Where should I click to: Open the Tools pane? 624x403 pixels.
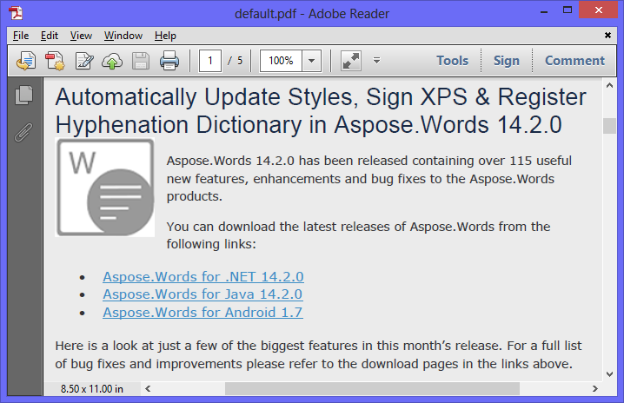click(x=453, y=61)
